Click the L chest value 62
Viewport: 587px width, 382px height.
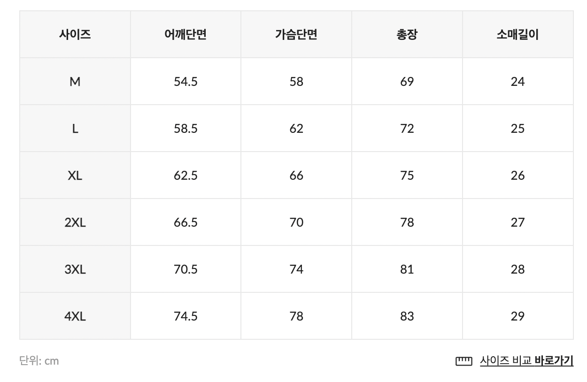tap(296, 129)
